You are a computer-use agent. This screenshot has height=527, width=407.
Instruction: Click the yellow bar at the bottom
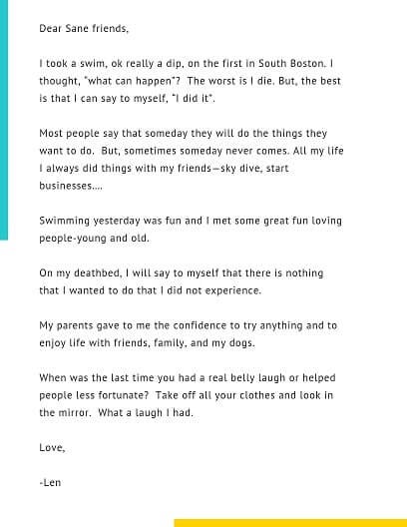tap(290, 523)
